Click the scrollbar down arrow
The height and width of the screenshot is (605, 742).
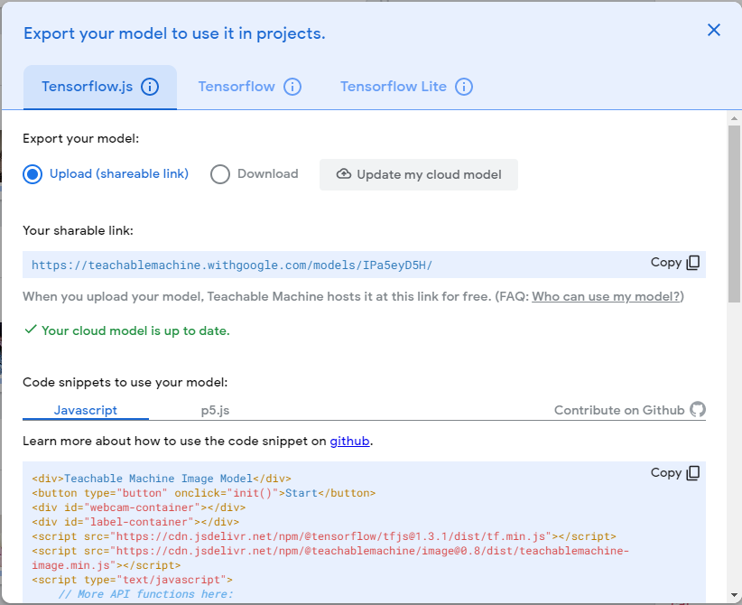pos(734,596)
